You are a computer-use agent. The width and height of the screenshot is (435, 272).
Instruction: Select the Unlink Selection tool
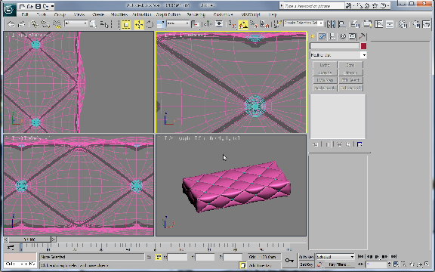[x=45, y=24]
